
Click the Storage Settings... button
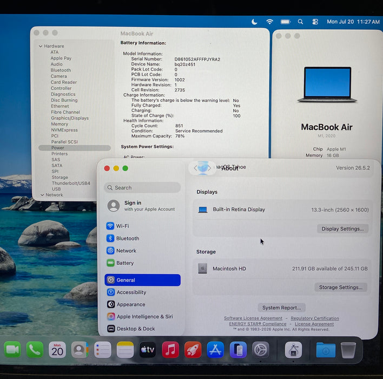(x=341, y=287)
